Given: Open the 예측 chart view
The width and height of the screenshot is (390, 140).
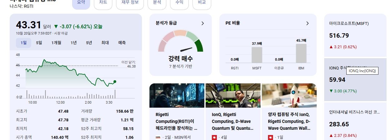Looking at the screenshot, I should click(x=122, y=43).
